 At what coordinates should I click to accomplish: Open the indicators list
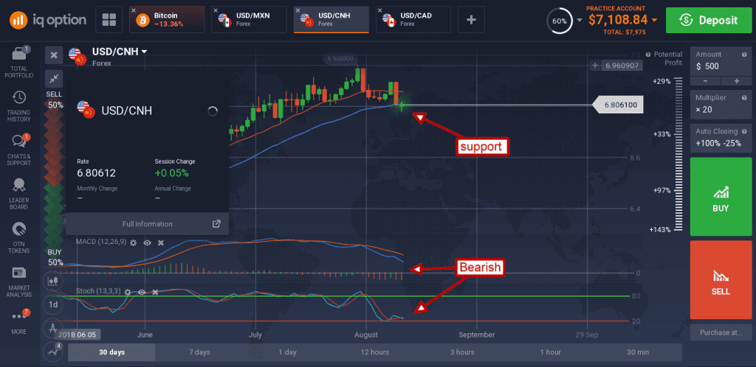click(52, 352)
